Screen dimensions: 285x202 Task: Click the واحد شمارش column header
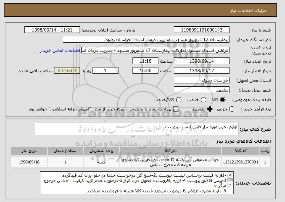tap(101, 151)
